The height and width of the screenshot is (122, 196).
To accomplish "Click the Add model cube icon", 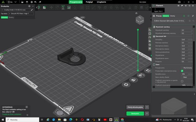I will (39, 7).
